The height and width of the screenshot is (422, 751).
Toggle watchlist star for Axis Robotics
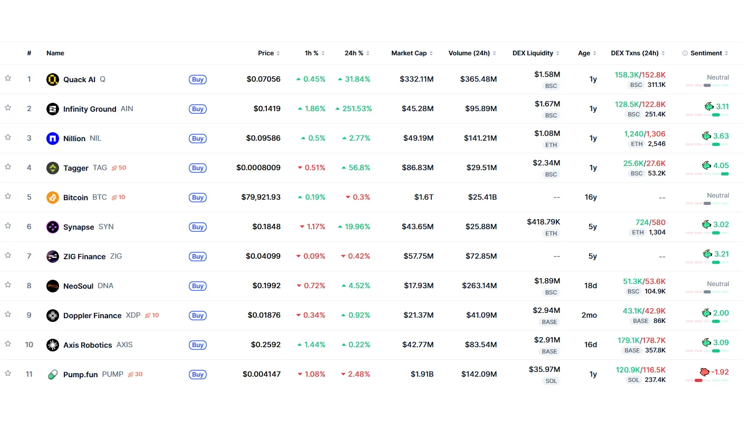coord(8,344)
